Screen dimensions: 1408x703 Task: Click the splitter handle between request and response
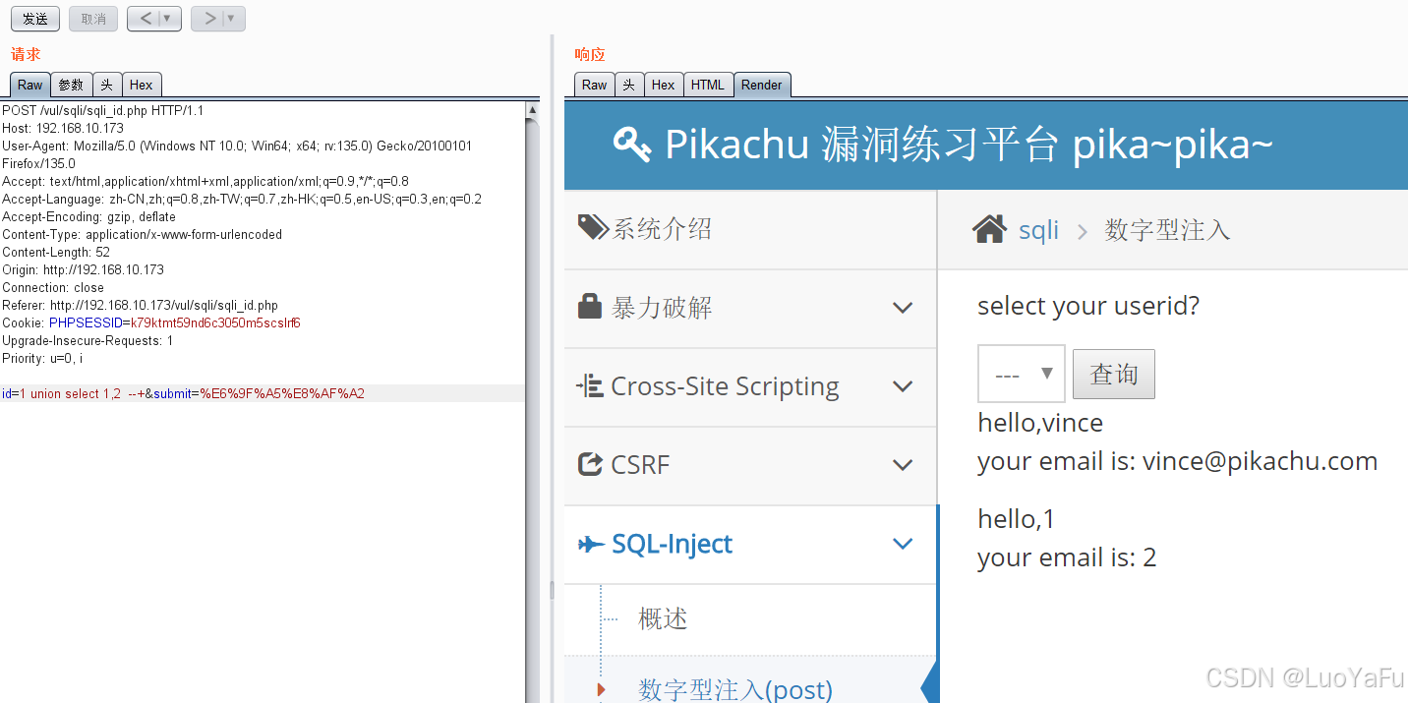point(552,590)
